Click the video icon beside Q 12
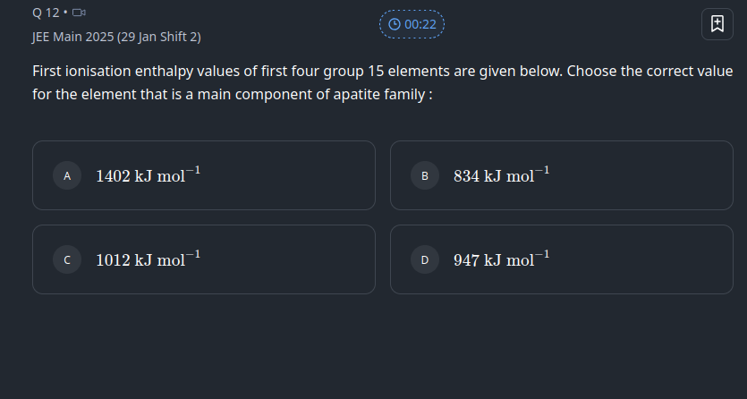Image resolution: width=747 pixels, height=399 pixels. tap(79, 13)
